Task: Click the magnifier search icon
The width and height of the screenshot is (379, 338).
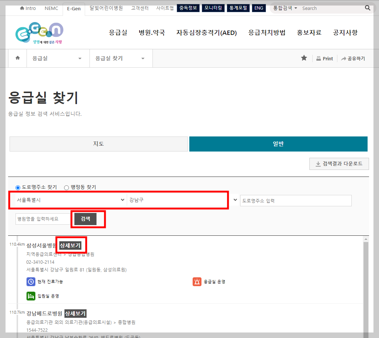Action: [x=368, y=8]
